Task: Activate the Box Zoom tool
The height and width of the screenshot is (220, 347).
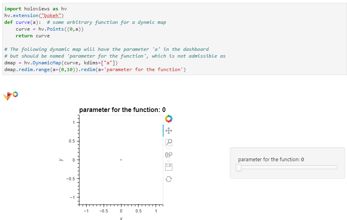Action: [169, 142]
